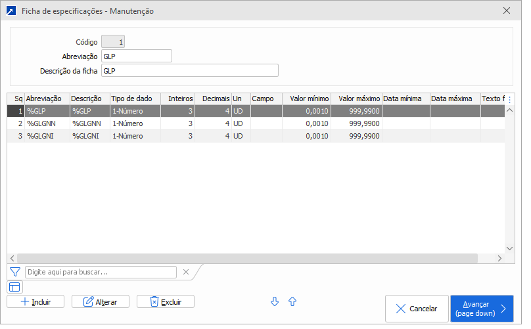Type in the search filter box
The height and width of the screenshot is (329, 531).
(x=101, y=272)
